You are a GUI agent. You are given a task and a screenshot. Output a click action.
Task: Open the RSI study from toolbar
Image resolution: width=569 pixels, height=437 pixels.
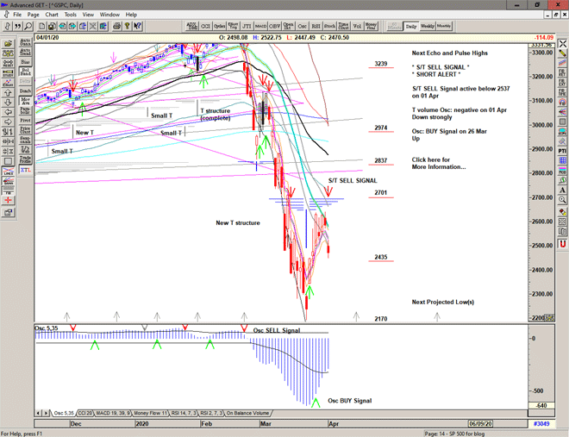pos(314,26)
